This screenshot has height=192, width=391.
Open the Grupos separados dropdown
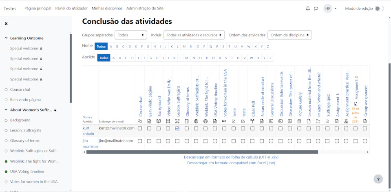(x=130, y=35)
